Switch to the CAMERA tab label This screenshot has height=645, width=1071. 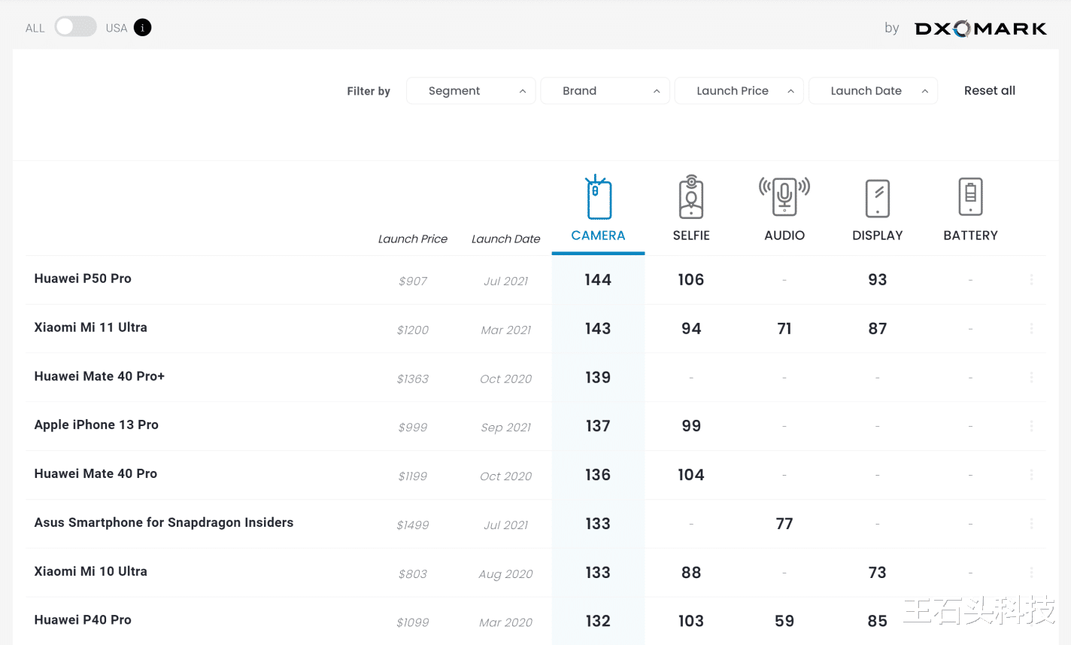(x=598, y=236)
